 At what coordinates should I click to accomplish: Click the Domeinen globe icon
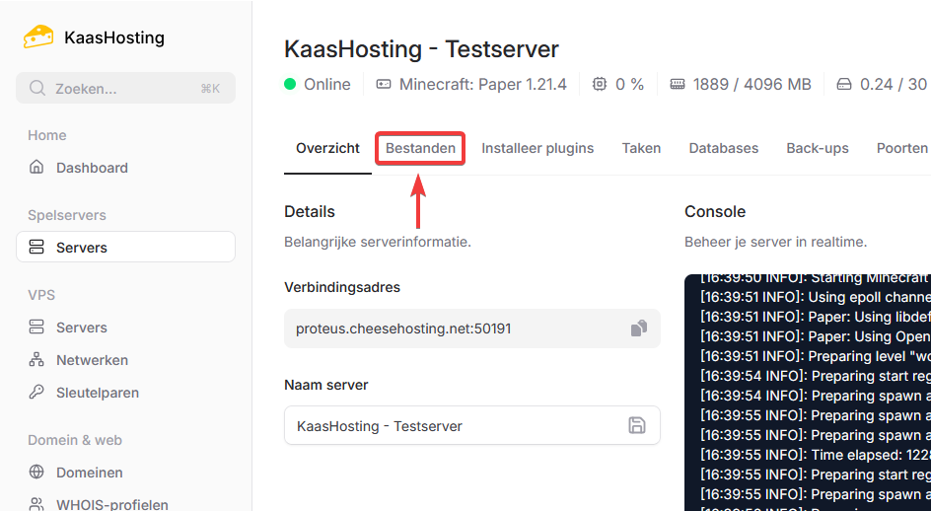tap(37, 473)
